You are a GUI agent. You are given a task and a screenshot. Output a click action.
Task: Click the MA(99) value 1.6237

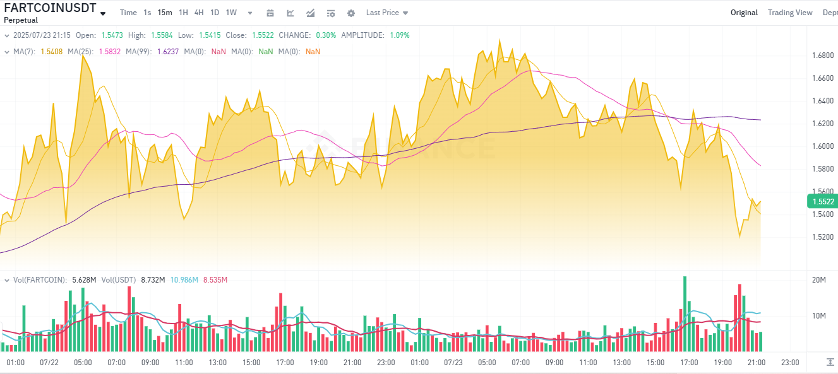tap(167, 51)
